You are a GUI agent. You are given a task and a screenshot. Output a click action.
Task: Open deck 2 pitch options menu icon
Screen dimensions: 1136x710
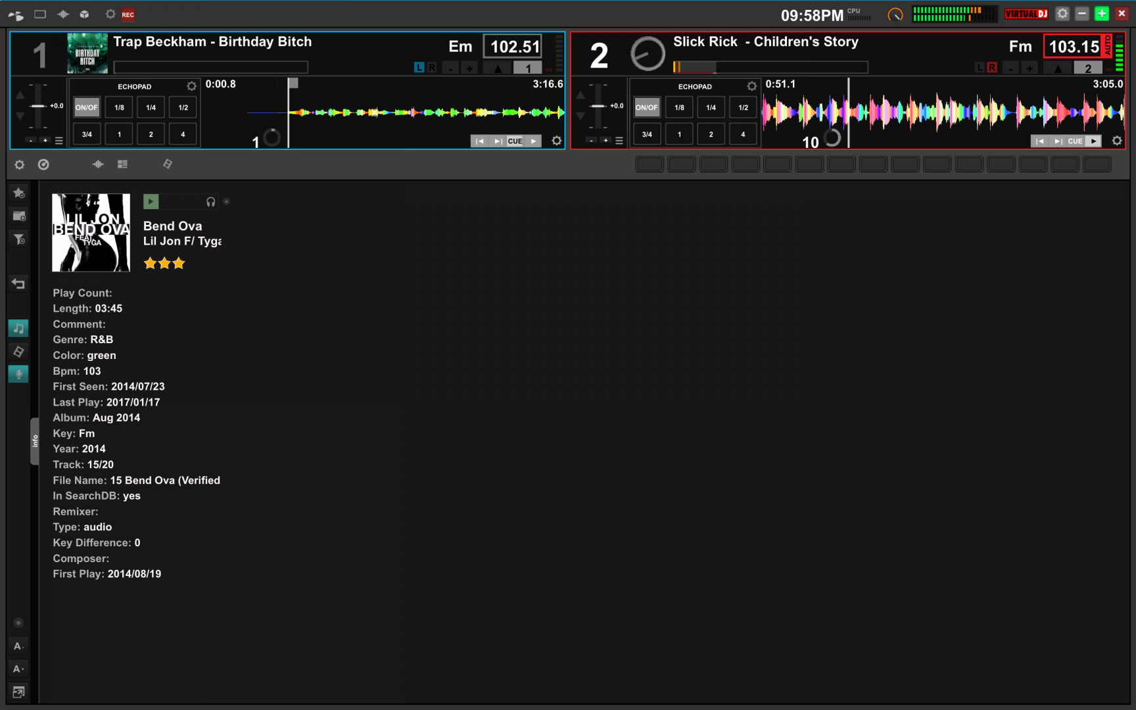[619, 141]
